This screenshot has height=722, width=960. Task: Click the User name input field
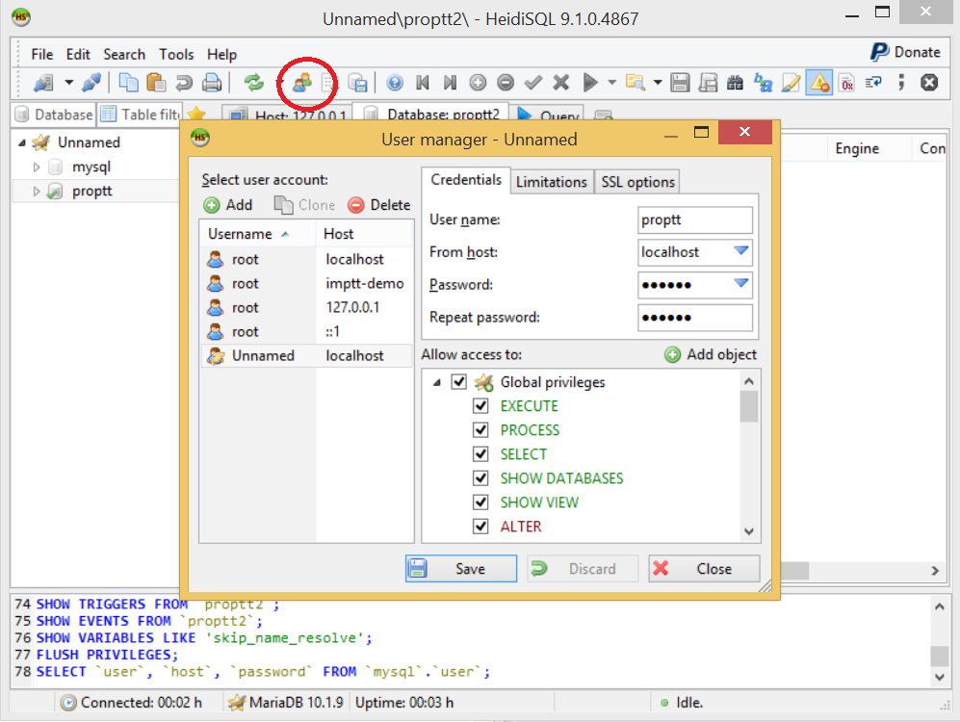click(x=694, y=219)
